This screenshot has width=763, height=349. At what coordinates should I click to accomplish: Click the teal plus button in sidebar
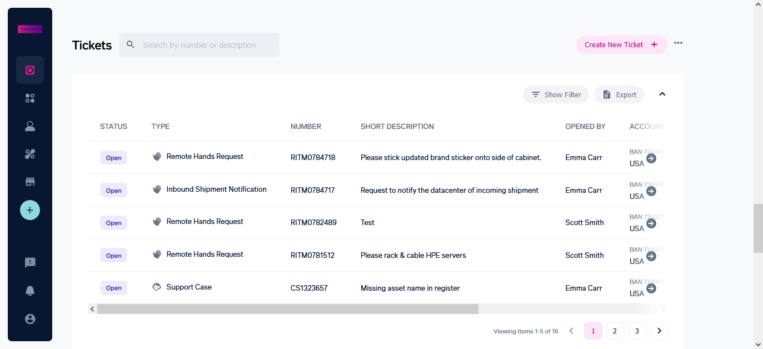tap(30, 210)
